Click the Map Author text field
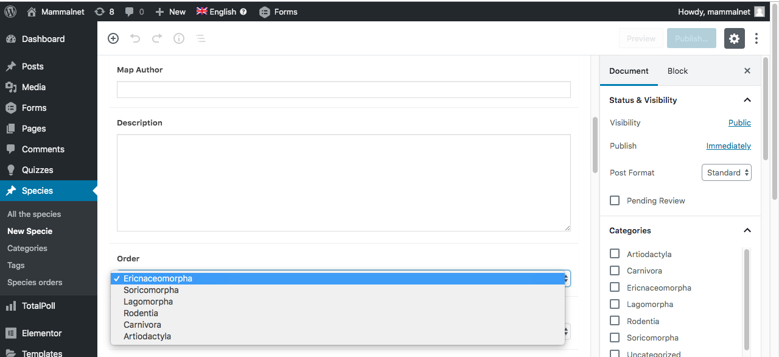Viewport: 779px width, 357px height. click(343, 90)
